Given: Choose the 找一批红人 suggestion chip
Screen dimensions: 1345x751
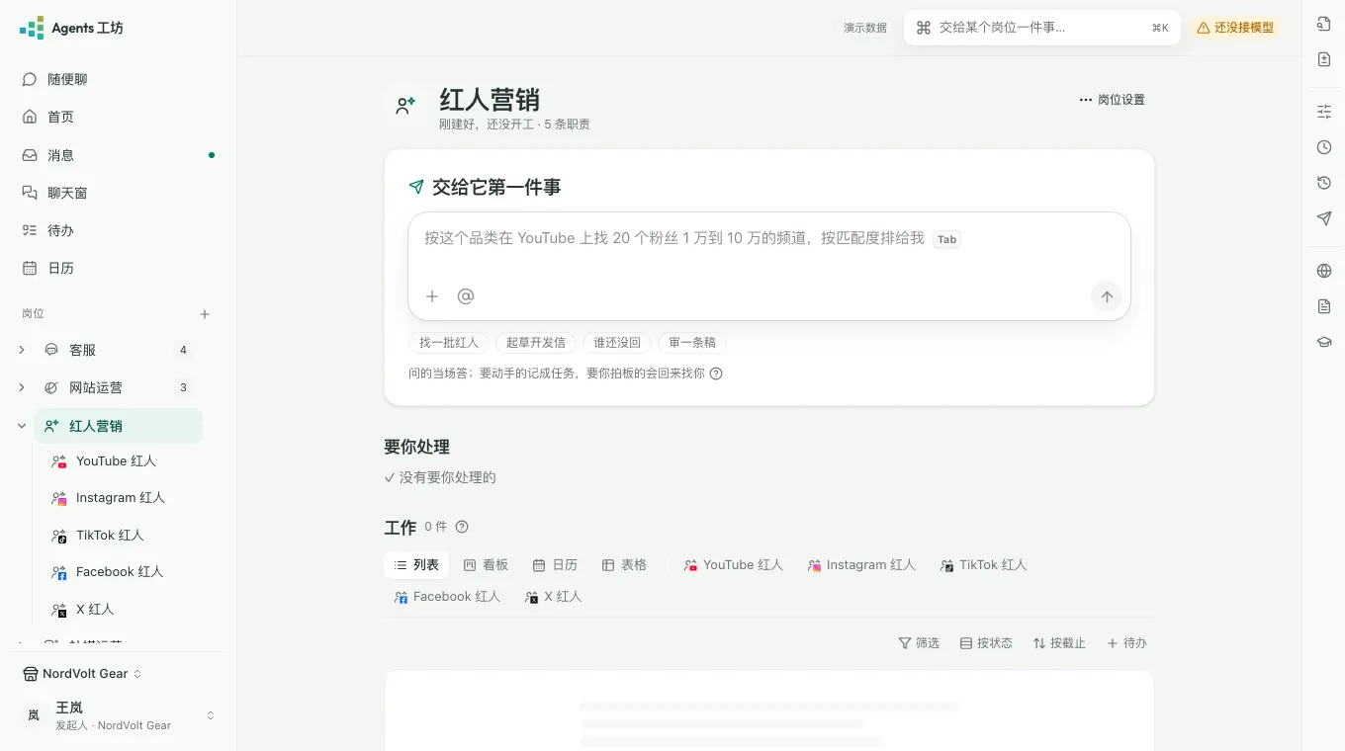Looking at the screenshot, I should [449, 343].
